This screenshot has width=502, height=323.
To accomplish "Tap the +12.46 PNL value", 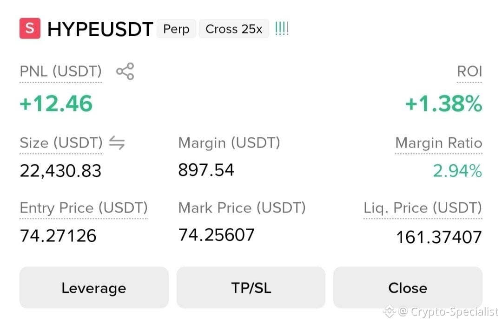I will 56,103.
